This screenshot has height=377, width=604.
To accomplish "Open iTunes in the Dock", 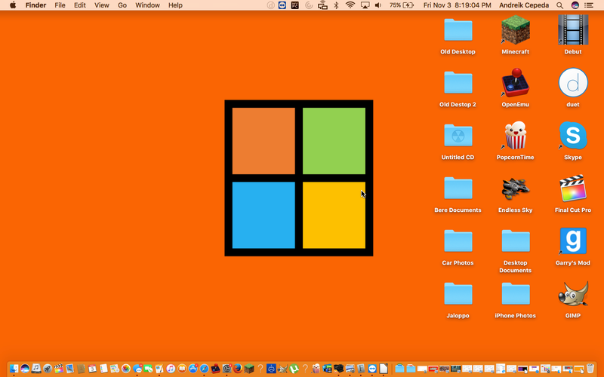I will pos(171,369).
